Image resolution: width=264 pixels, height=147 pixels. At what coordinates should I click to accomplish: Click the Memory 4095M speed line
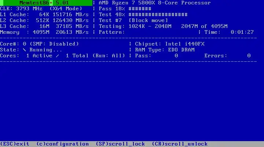(x=44, y=32)
